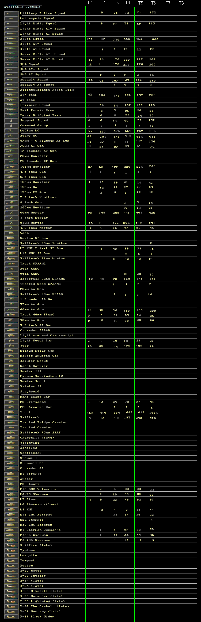Click the Heavy MG row label
The width and height of the screenshot is (201, 622).
pyautogui.click(x=29, y=135)
